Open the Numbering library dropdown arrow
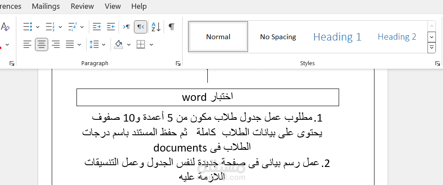 (60, 27)
